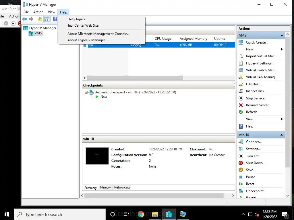
Task: Click the Import Virtual Machine icon
Action: 241,56
